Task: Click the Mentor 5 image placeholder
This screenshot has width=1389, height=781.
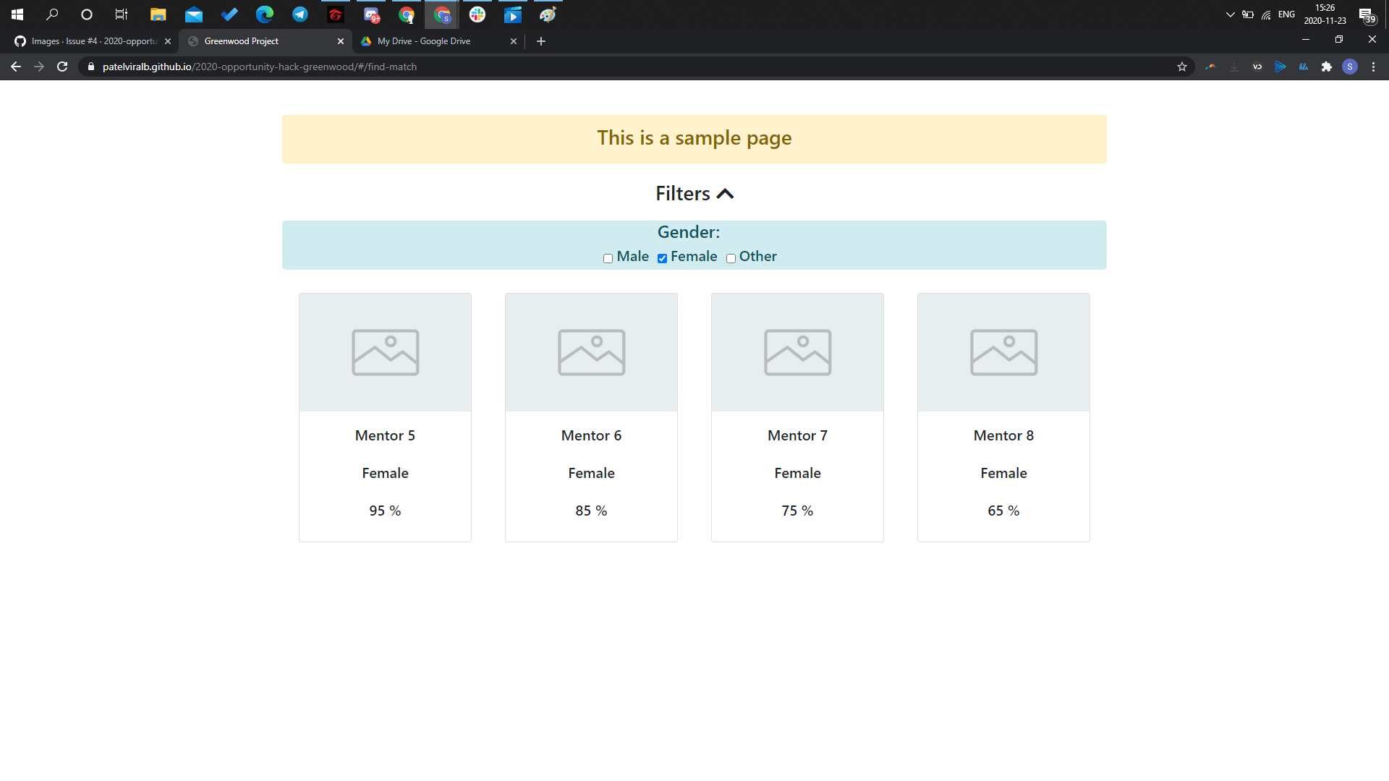Action: coord(385,352)
